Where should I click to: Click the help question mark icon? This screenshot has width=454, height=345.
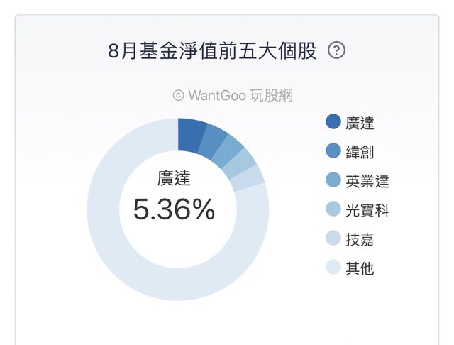pos(337,51)
